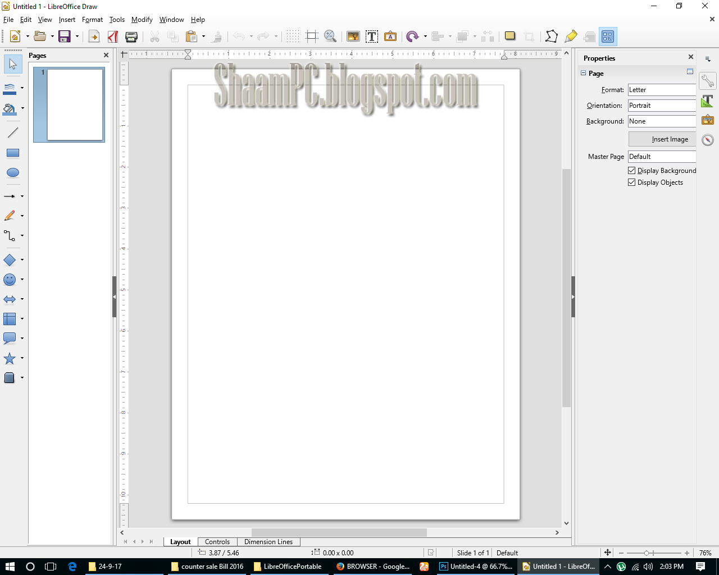Activate Edit Points tool

552,36
